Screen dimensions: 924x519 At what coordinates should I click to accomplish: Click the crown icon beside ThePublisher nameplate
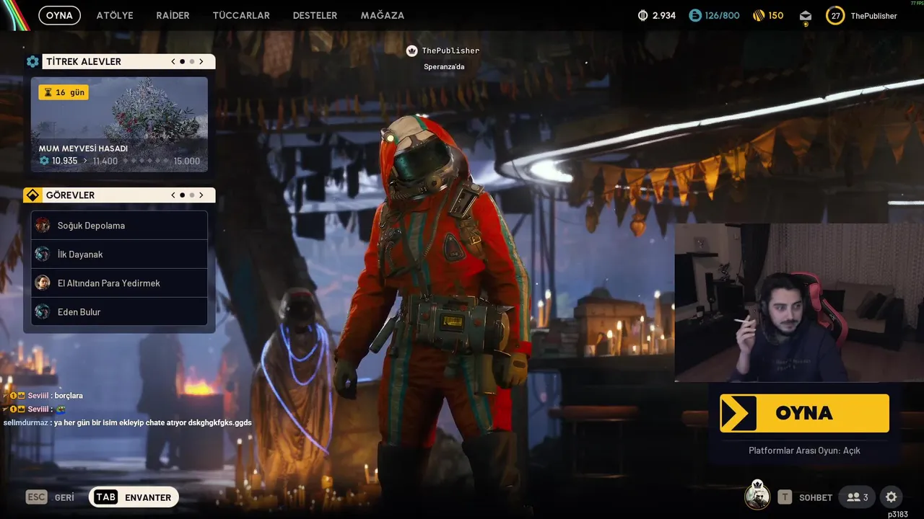[411, 51]
